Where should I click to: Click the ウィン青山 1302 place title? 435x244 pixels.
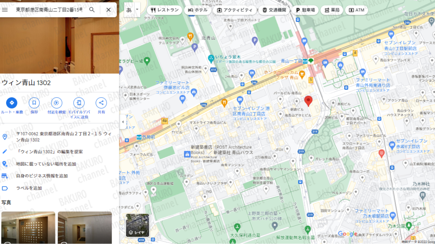26,83
